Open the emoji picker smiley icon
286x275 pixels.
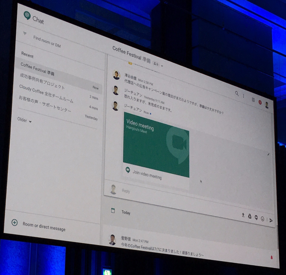(262, 219)
